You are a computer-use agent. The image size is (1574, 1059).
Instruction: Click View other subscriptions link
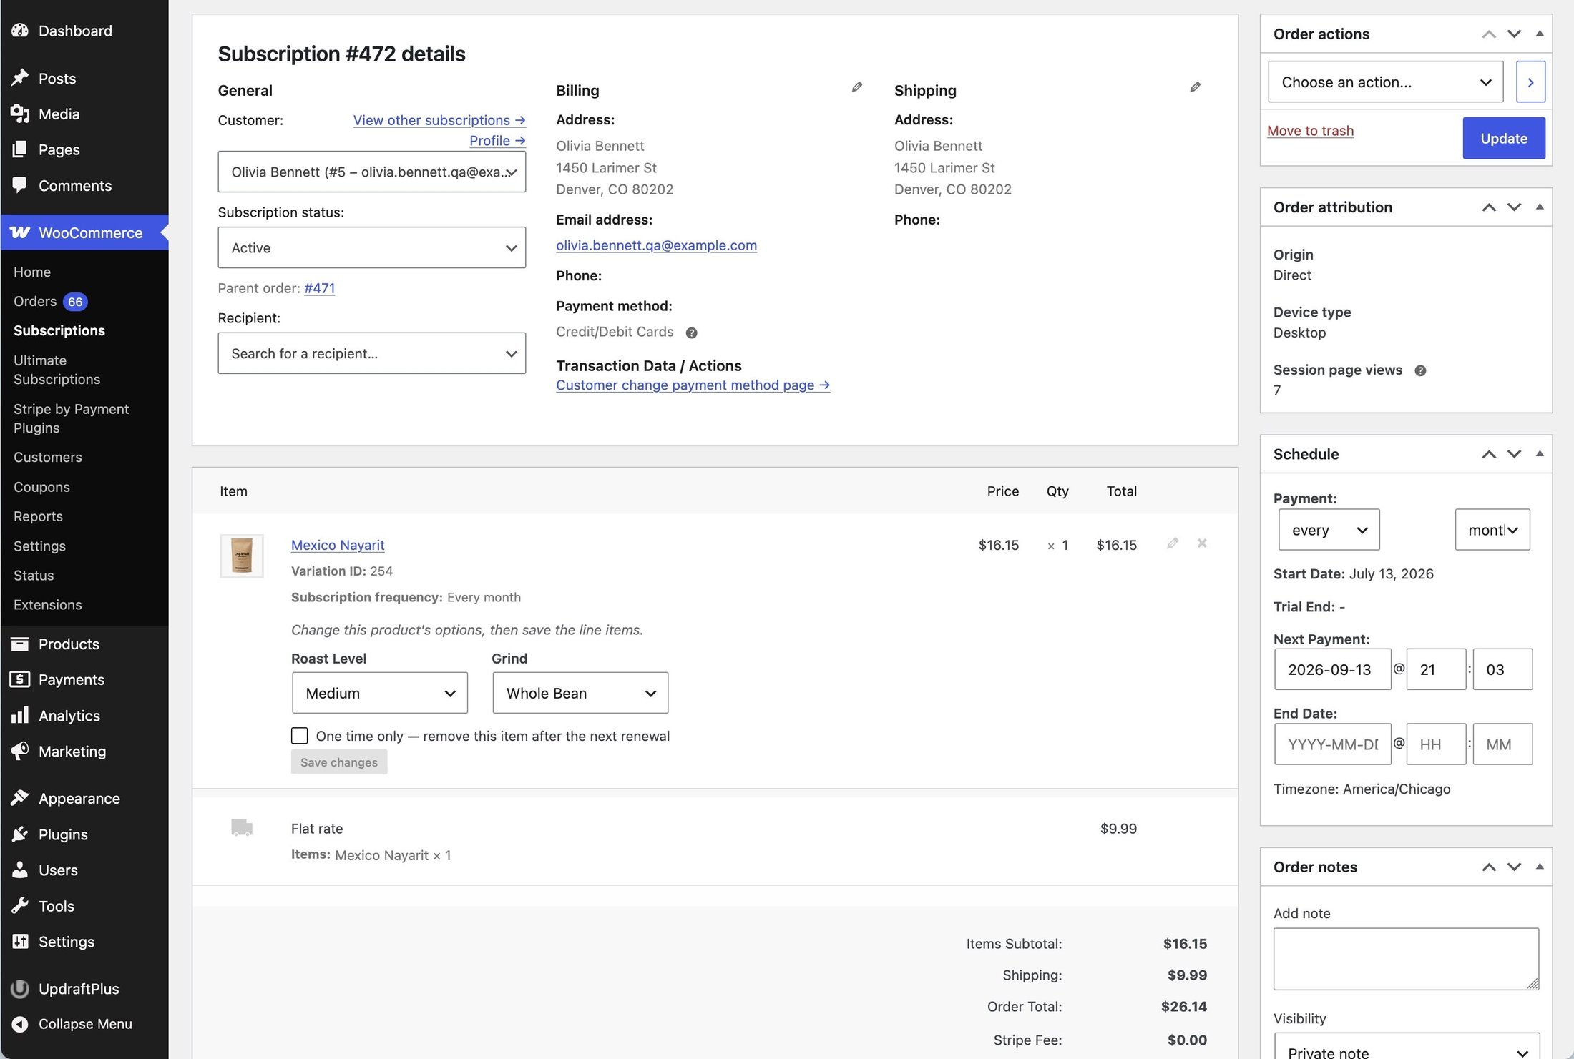coord(439,120)
